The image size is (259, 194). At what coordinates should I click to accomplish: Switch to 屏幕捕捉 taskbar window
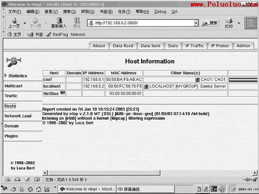coord(145,189)
